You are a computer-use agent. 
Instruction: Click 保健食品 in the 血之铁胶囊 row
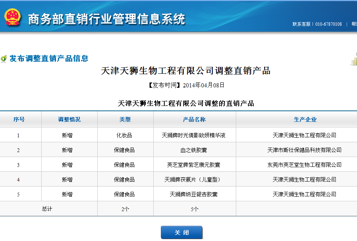pyautogui.click(x=124, y=150)
